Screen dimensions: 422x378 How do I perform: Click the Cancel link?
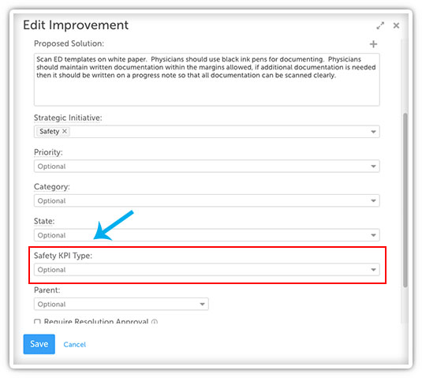(x=75, y=344)
